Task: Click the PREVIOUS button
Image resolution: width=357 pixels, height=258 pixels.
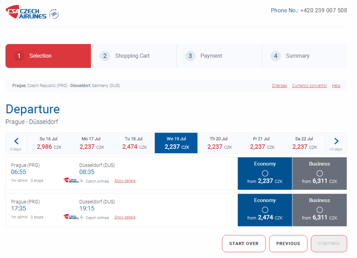Action: coord(288,244)
